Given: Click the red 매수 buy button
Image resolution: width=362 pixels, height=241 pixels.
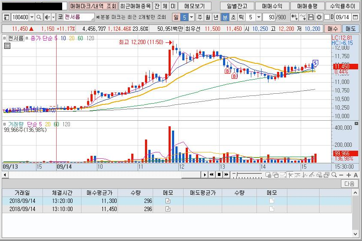Looking at the screenshot, I should tap(333, 29).
